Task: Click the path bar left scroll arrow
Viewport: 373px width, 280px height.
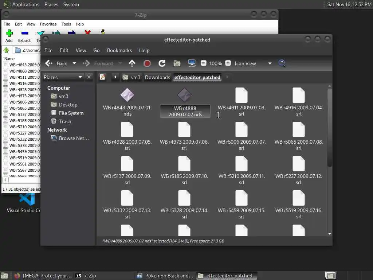Action: coord(115,77)
